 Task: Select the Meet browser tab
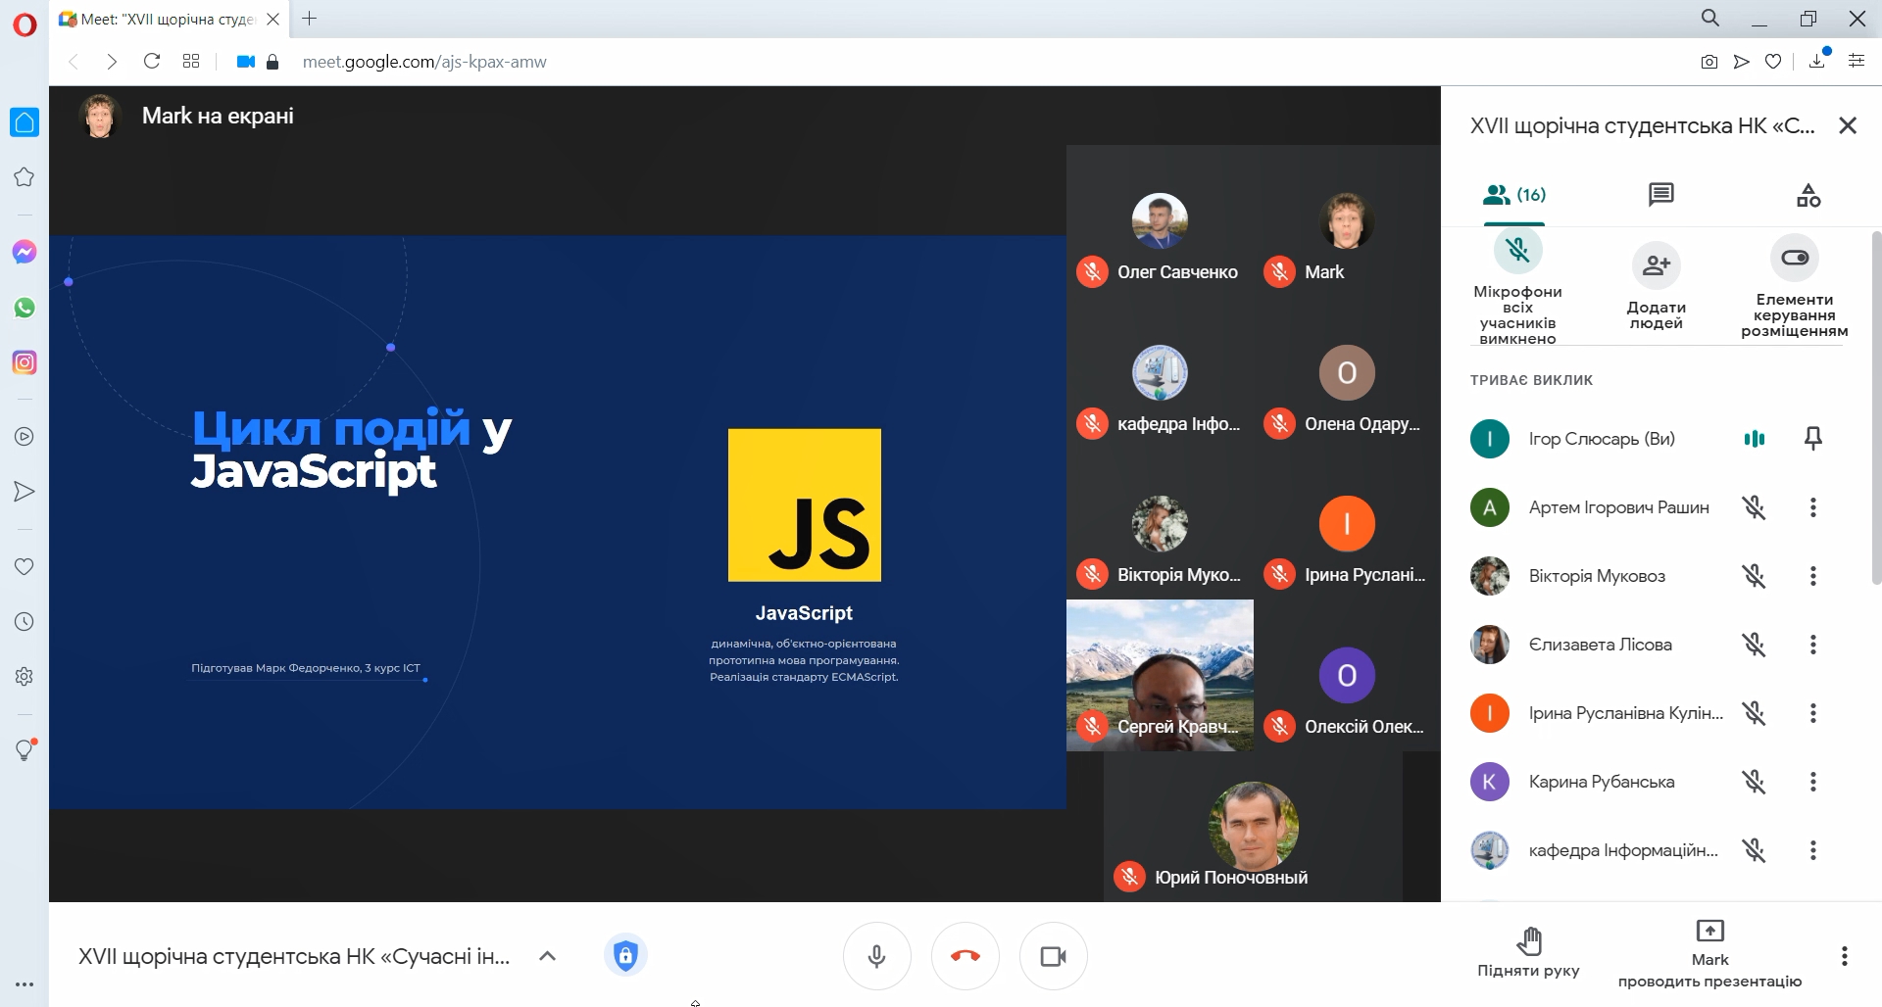point(170,19)
